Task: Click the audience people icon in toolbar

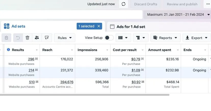Action: 37,38
